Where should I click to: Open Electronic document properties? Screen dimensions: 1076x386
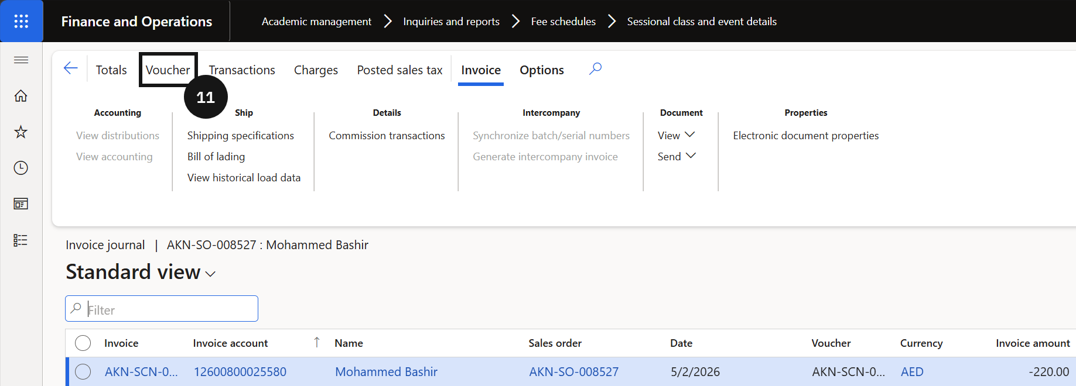(806, 136)
